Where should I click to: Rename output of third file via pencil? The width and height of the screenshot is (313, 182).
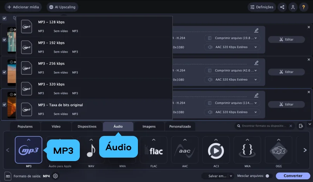tap(256, 95)
